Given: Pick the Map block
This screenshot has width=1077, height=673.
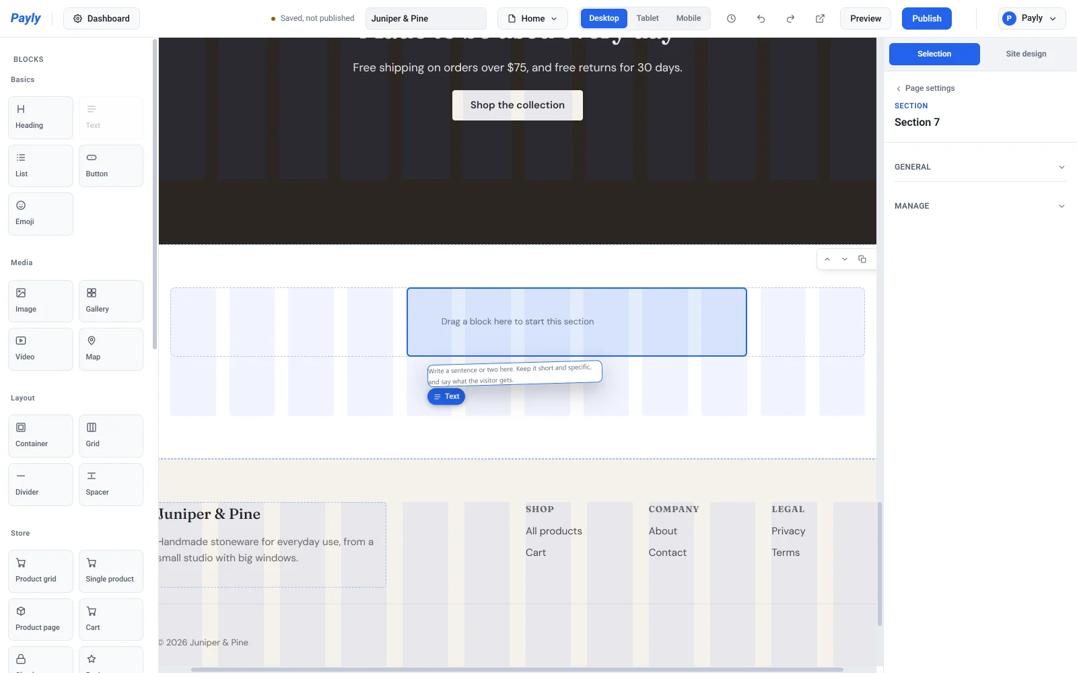Looking at the screenshot, I should pos(111,349).
